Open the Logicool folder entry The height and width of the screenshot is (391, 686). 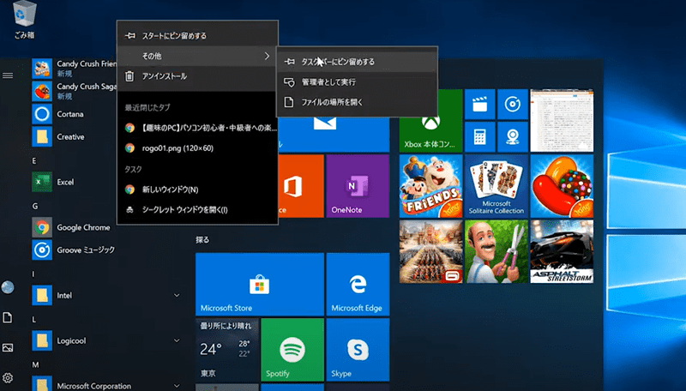(106, 340)
